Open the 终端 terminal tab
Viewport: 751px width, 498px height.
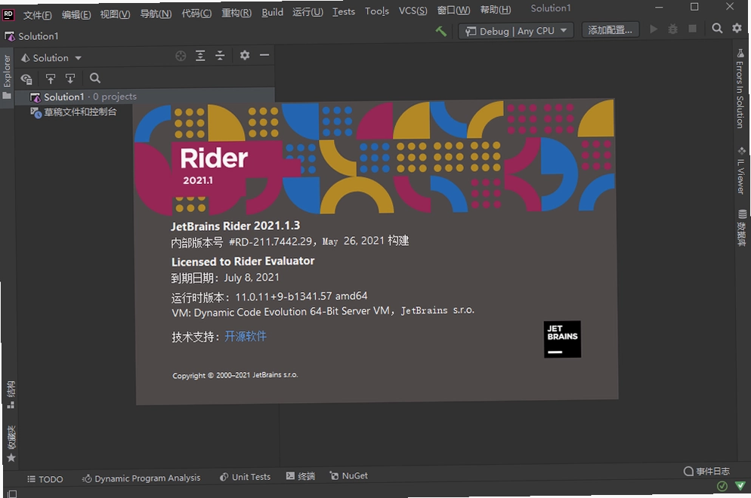coord(300,476)
